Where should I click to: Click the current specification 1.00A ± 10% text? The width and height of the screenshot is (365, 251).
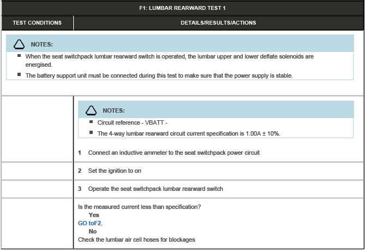(x=188, y=133)
